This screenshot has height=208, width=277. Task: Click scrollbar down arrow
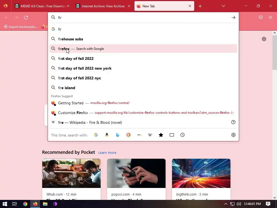tap(275, 198)
